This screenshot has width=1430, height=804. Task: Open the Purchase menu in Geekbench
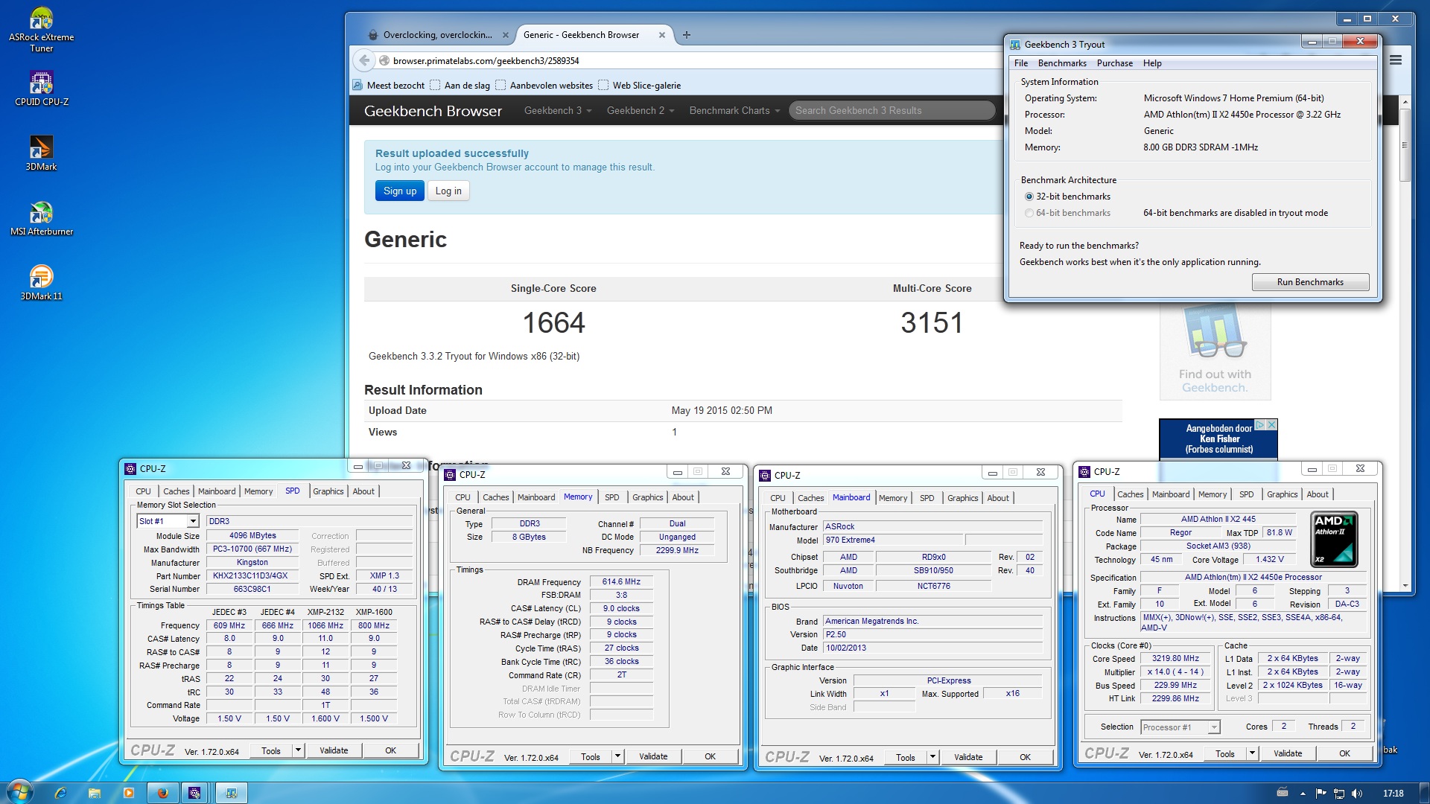coord(1115,63)
